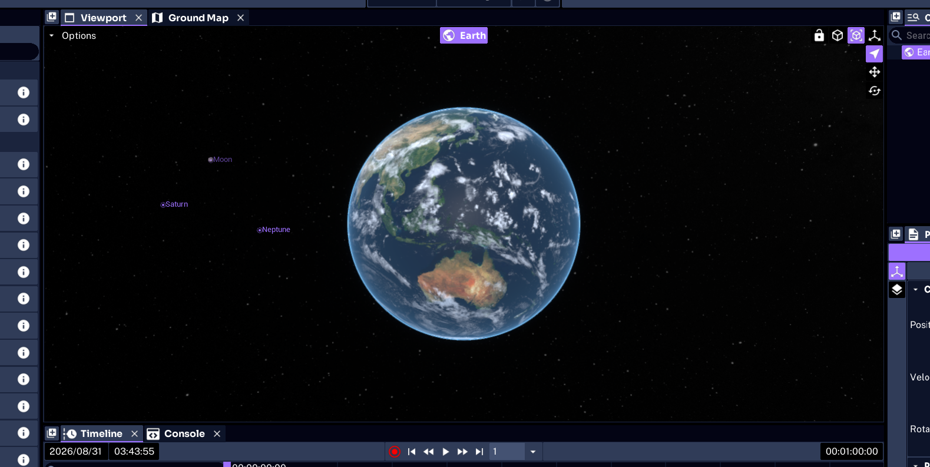This screenshot has height=467, width=930.
Task: Select the four-way pan tool
Action: [875, 72]
